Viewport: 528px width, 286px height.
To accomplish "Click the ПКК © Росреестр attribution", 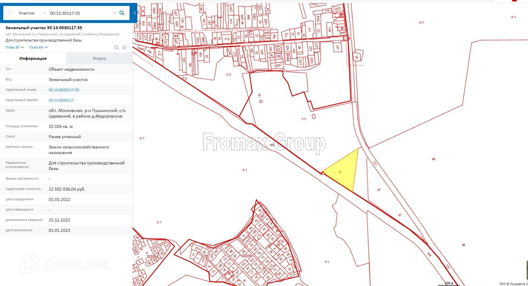I will (x=513, y=284).
